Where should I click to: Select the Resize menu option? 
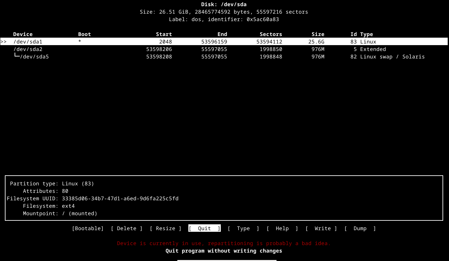coord(165,229)
